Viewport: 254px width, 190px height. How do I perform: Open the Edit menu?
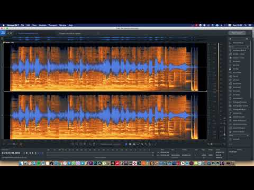[x=28, y=25]
